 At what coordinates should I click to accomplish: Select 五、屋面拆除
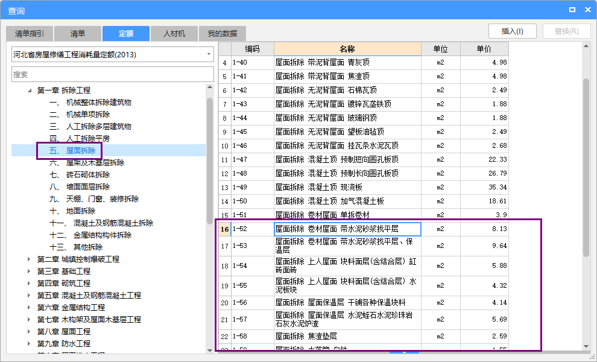(x=72, y=150)
